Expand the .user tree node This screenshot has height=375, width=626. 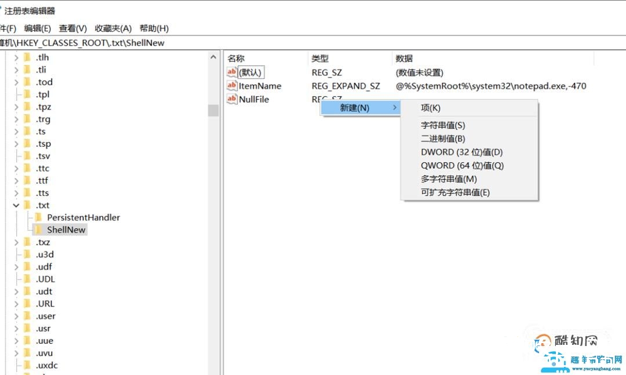[x=16, y=316]
